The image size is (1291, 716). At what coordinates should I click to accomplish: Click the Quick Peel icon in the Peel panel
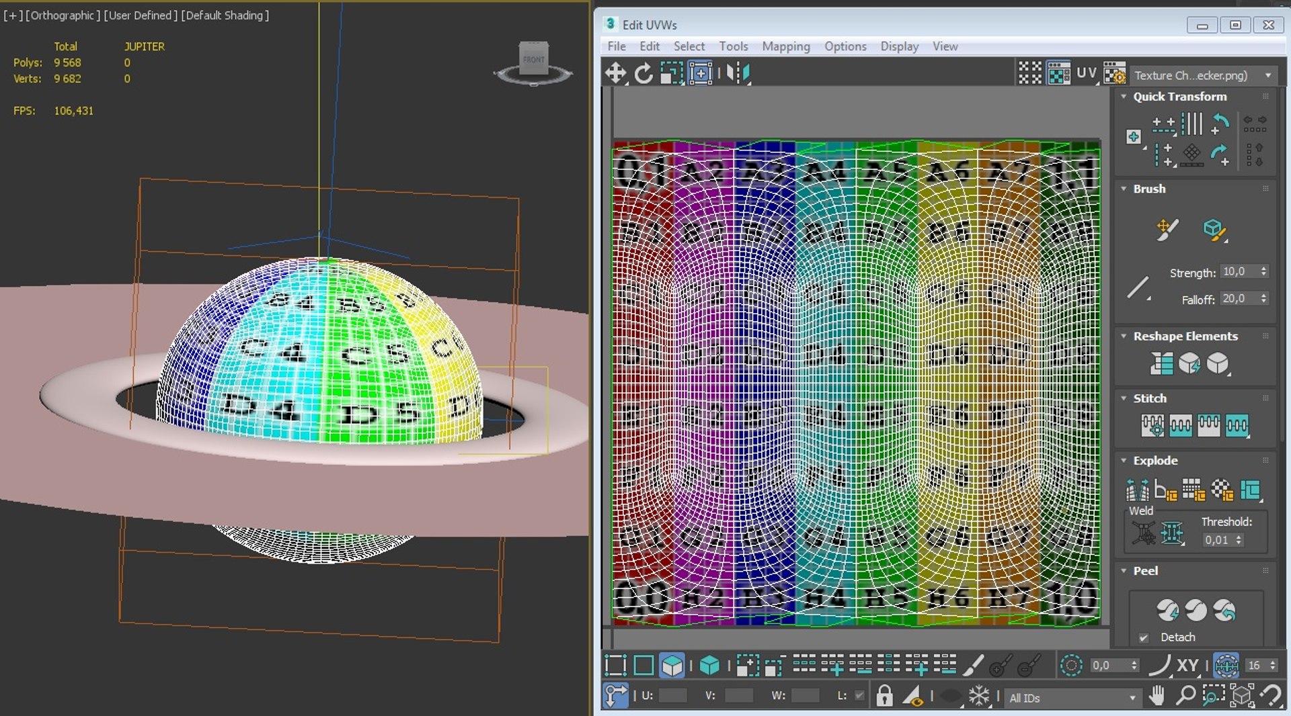tap(1167, 610)
